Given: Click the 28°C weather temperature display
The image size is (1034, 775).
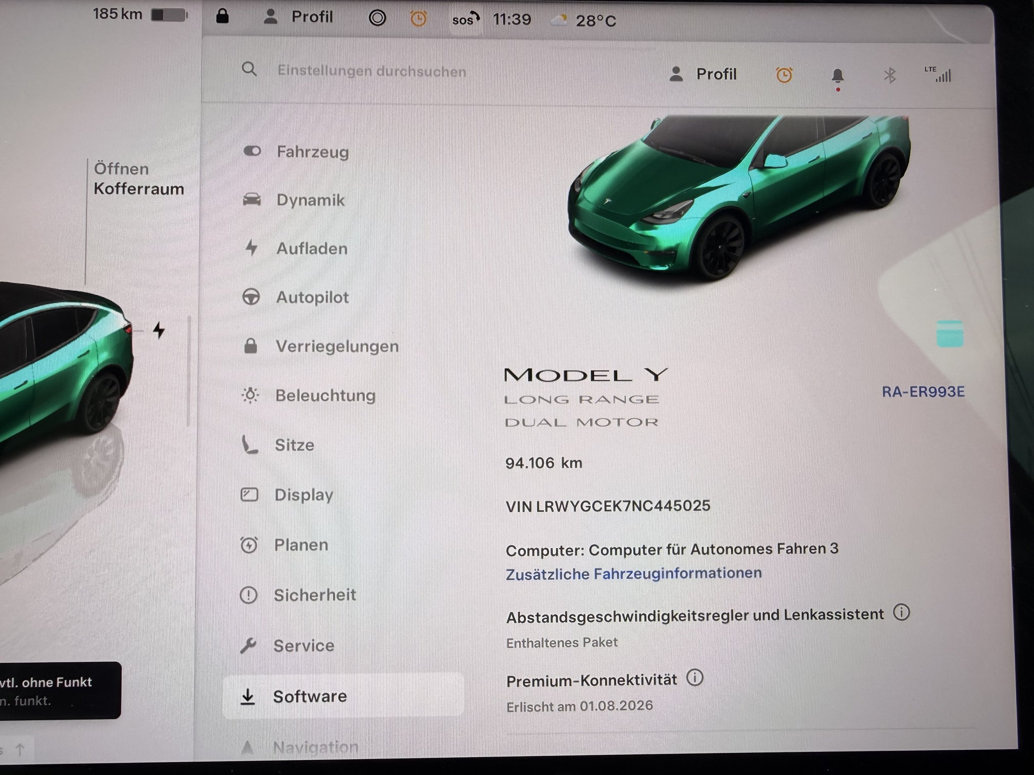Looking at the screenshot, I should [x=596, y=21].
